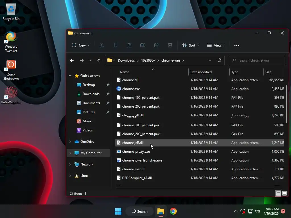291x218 pixels.
Task: Open Videos in Quick access
Action: tap(87, 130)
